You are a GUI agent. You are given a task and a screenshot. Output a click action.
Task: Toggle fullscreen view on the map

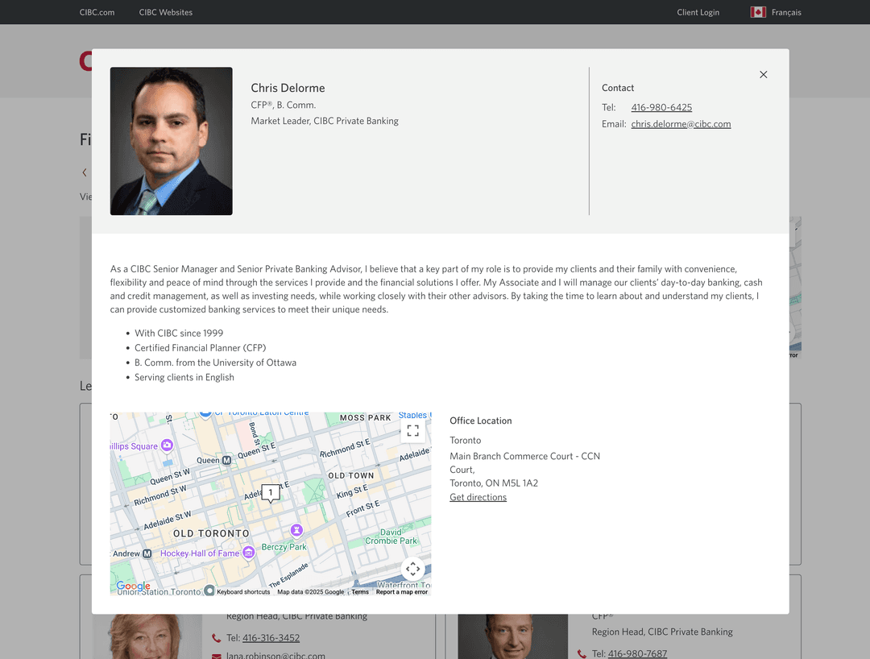tap(412, 430)
